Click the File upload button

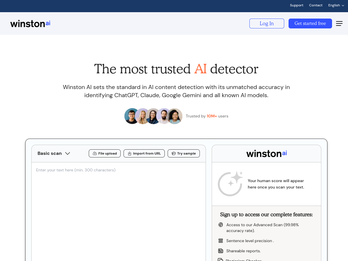point(105,153)
